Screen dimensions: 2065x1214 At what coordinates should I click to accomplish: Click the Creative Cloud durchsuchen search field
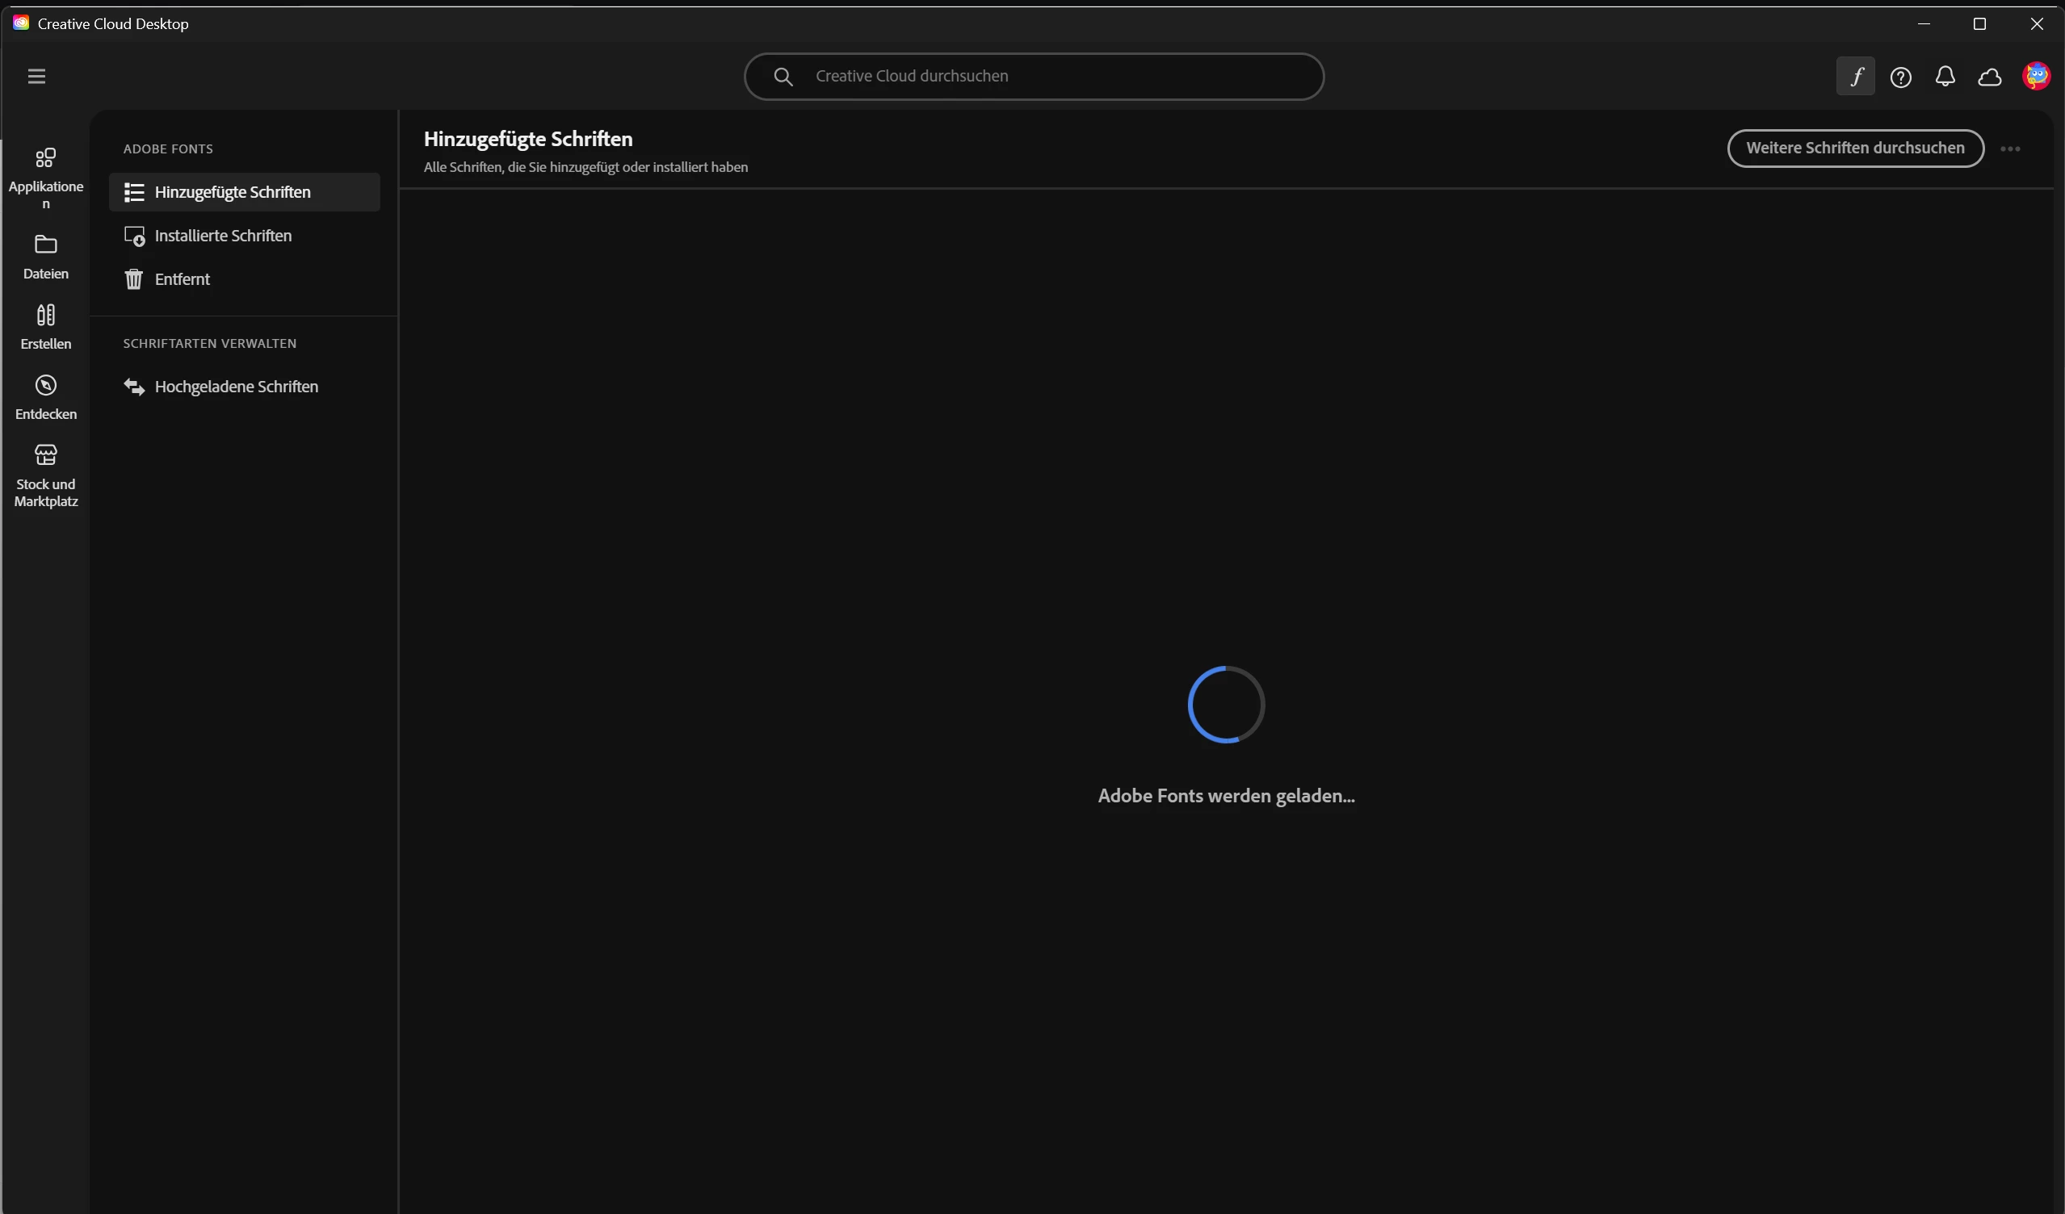pyautogui.click(x=1057, y=76)
